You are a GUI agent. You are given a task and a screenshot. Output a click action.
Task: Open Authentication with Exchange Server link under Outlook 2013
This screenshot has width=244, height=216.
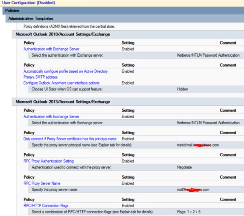[51, 117]
